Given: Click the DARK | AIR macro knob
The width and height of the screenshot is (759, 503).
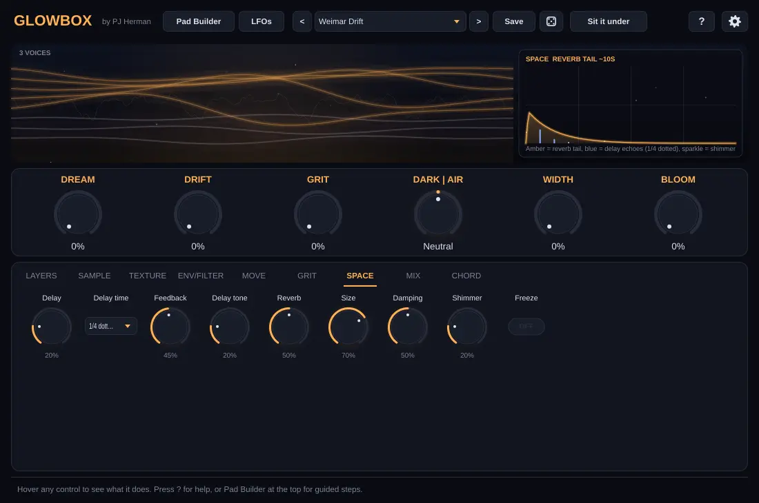Looking at the screenshot, I should coord(438,214).
